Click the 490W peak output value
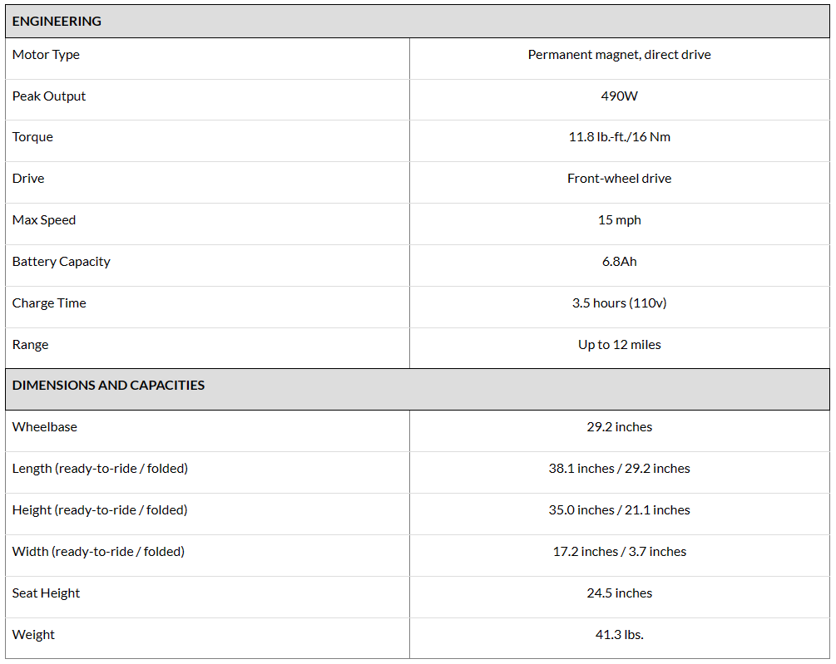 pos(619,96)
